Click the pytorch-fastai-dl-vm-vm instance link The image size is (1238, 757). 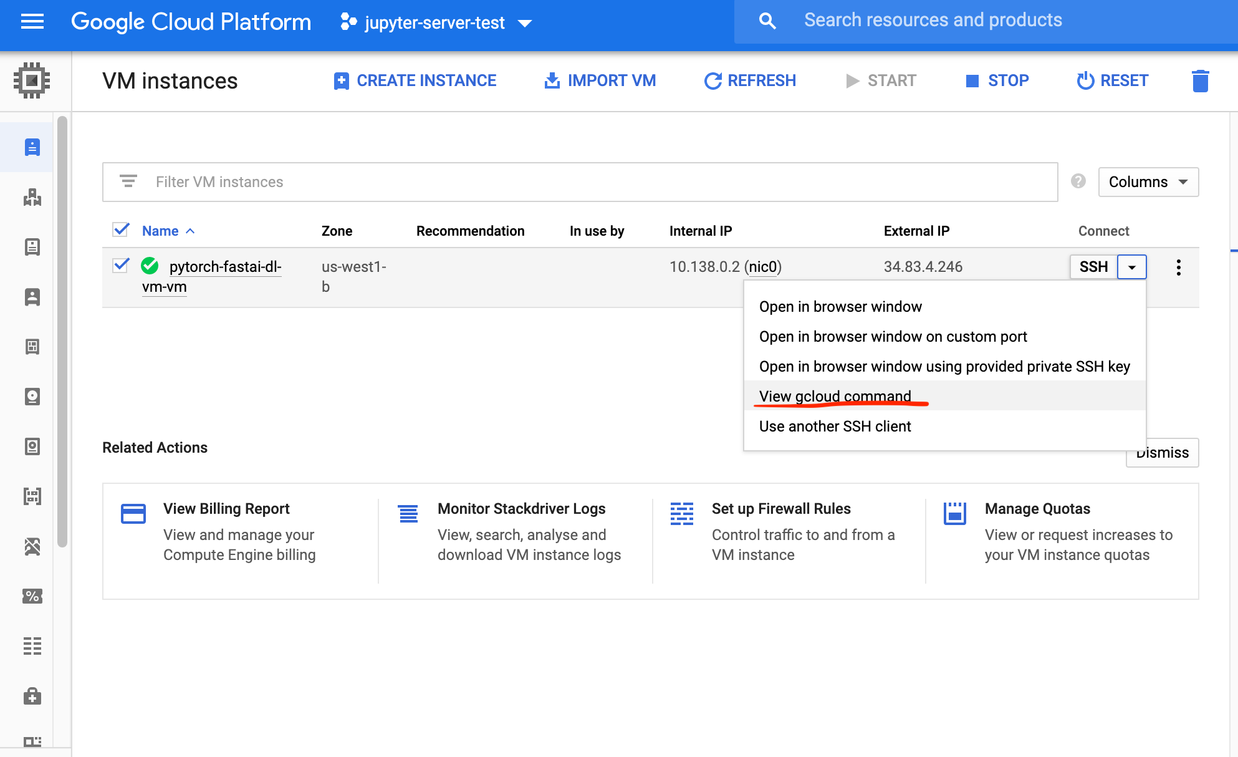coord(224,267)
